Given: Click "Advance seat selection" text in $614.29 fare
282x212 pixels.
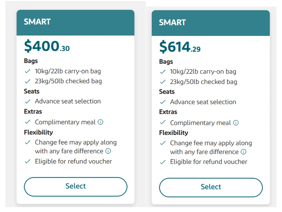Looking at the screenshot, I should (203, 102).
